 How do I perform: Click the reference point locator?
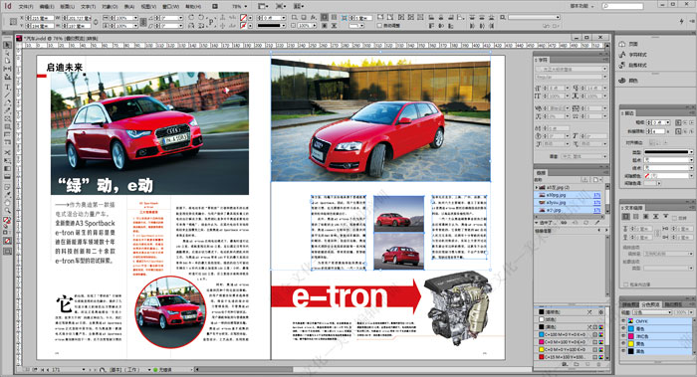(13, 21)
